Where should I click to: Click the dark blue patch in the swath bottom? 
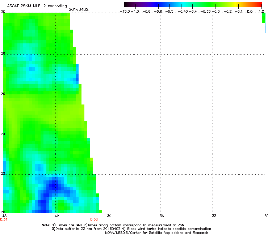pyautogui.click(x=54, y=186)
